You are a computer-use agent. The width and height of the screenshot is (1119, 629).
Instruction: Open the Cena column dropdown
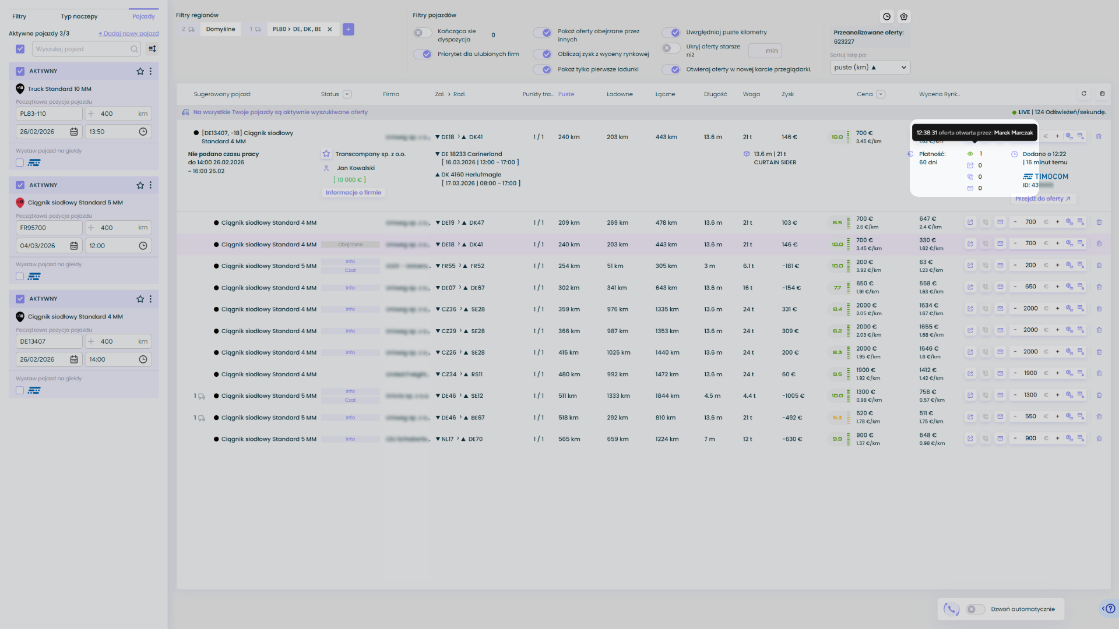pyautogui.click(x=881, y=94)
